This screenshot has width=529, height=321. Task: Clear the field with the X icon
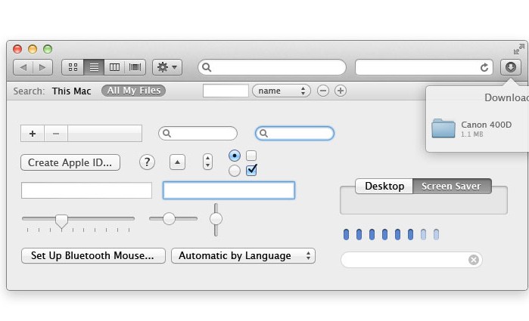(473, 260)
